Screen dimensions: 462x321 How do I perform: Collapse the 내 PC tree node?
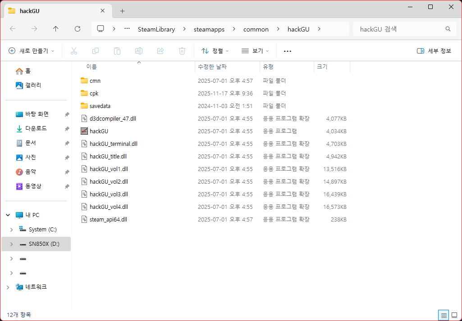click(8, 215)
